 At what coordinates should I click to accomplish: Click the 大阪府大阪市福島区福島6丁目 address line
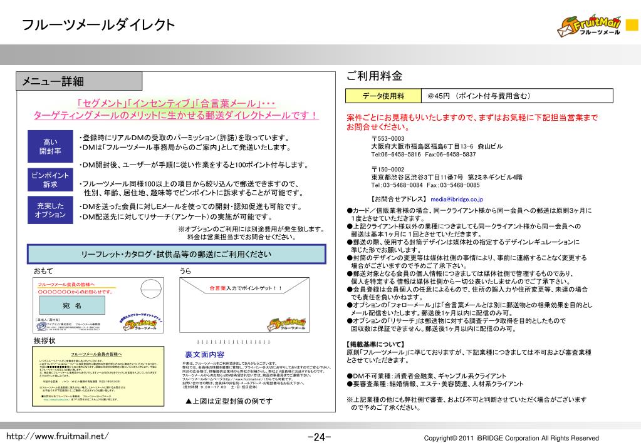[x=437, y=146]
